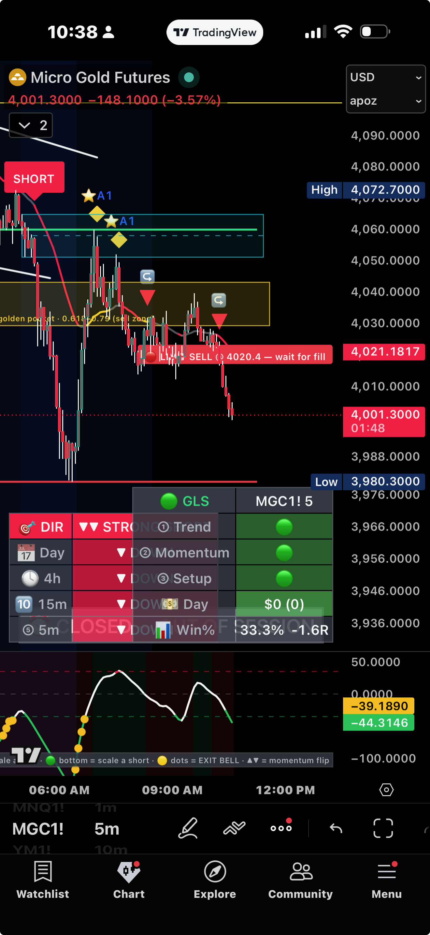Tap the gold symbol logo
The height and width of the screenshot is (935, 430).
coord(17,77)
